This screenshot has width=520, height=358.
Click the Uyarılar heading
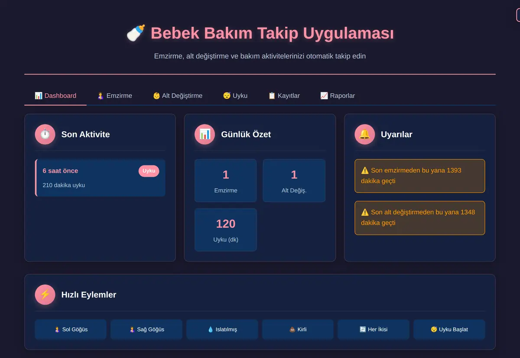396,134
